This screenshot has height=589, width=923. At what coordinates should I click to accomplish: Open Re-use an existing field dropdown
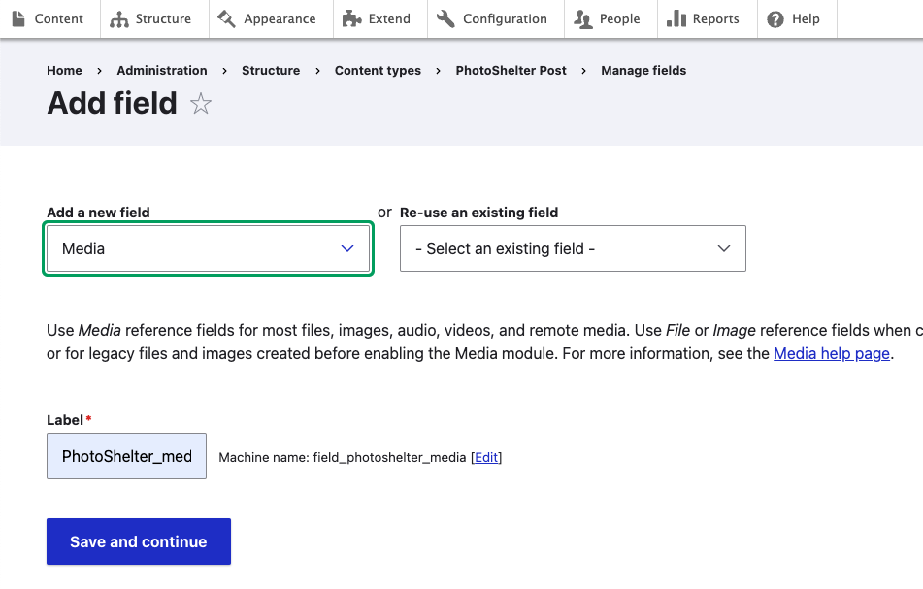pos(573,248)
